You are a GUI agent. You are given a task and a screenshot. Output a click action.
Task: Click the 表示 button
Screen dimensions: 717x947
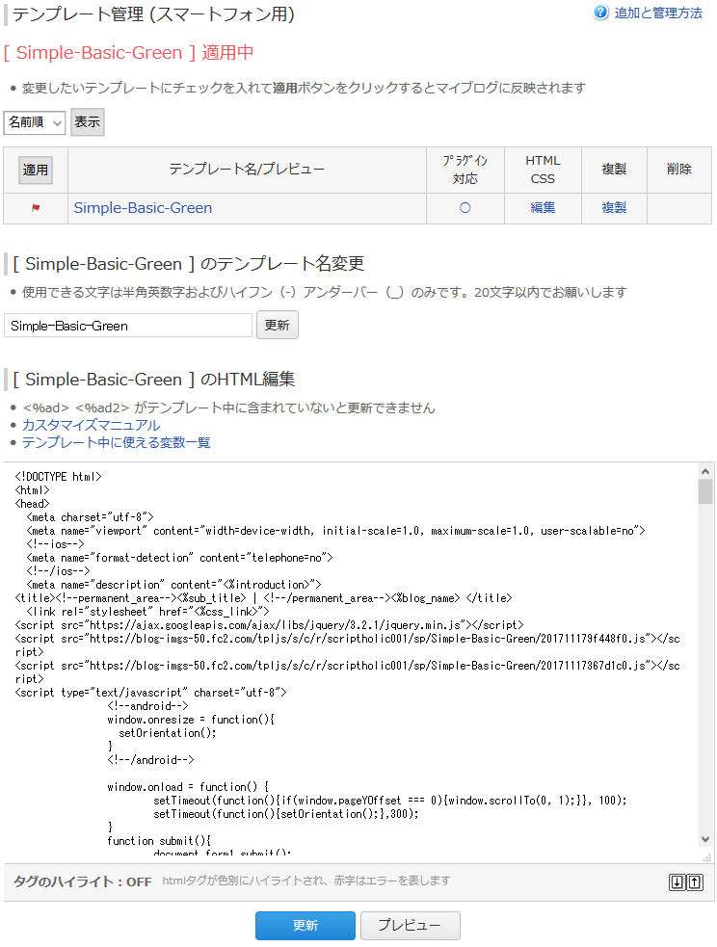(x=88, y=122)
